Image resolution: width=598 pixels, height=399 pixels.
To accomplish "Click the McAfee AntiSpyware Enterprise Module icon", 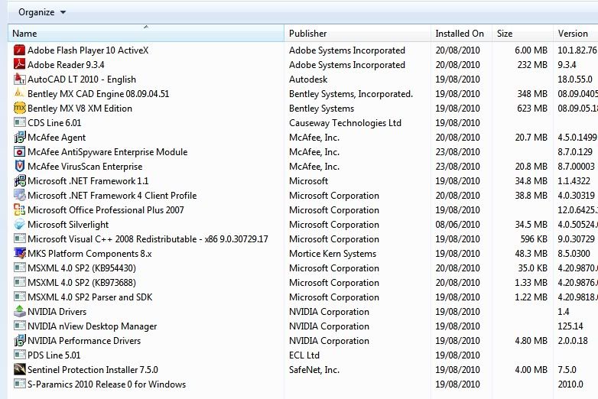I will point(19,151).
